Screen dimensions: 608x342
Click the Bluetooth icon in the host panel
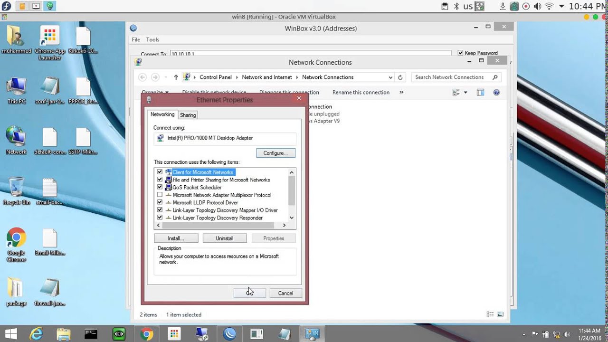pos(456,6)
